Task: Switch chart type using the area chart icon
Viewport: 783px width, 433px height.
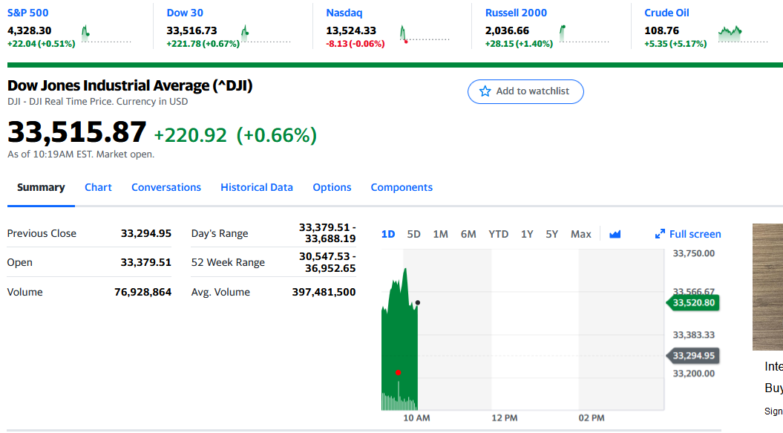Action: [x=615, y=234]
